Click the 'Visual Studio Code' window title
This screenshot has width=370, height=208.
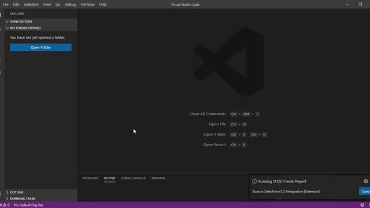185,5
